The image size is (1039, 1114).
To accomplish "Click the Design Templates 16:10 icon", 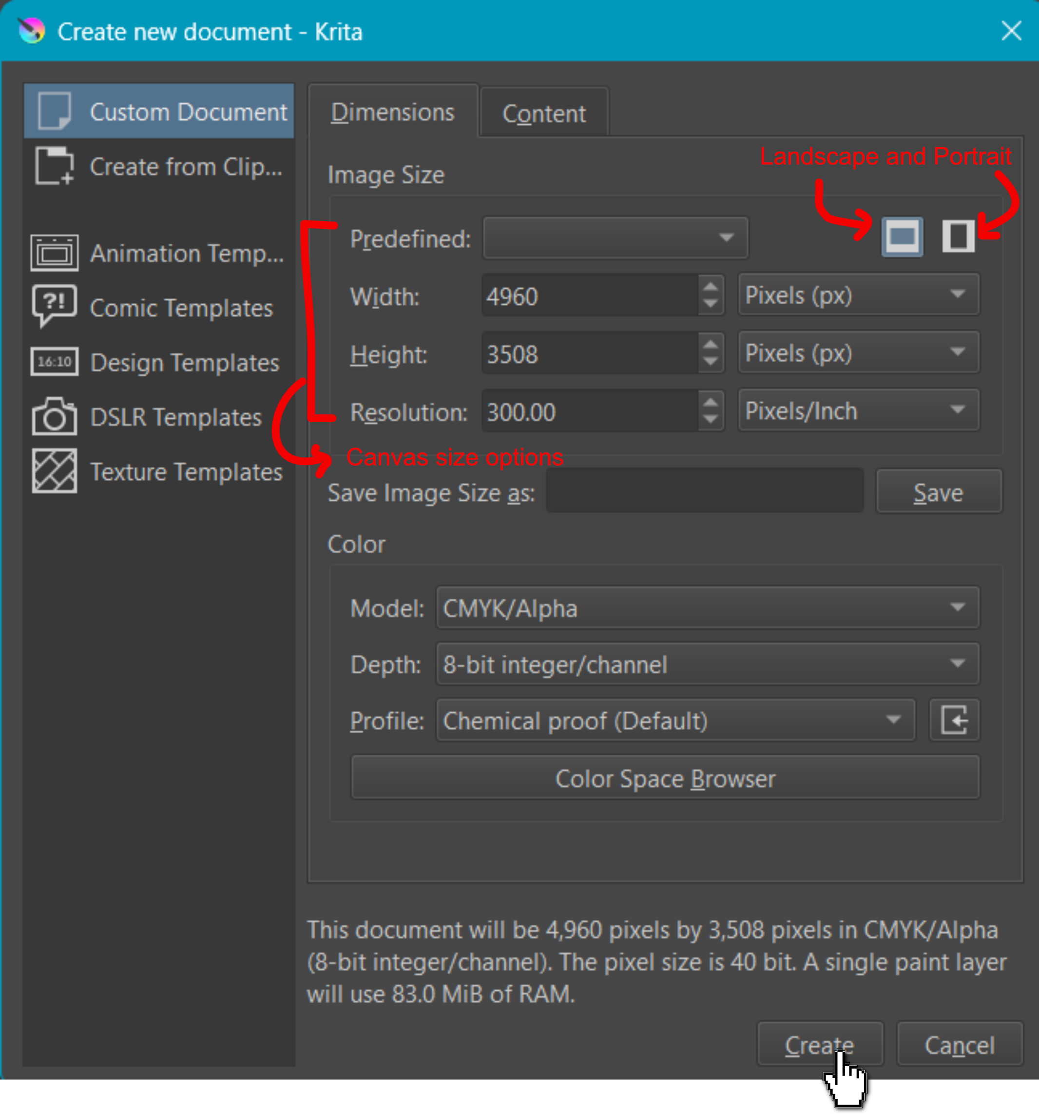I will [54, 362].
